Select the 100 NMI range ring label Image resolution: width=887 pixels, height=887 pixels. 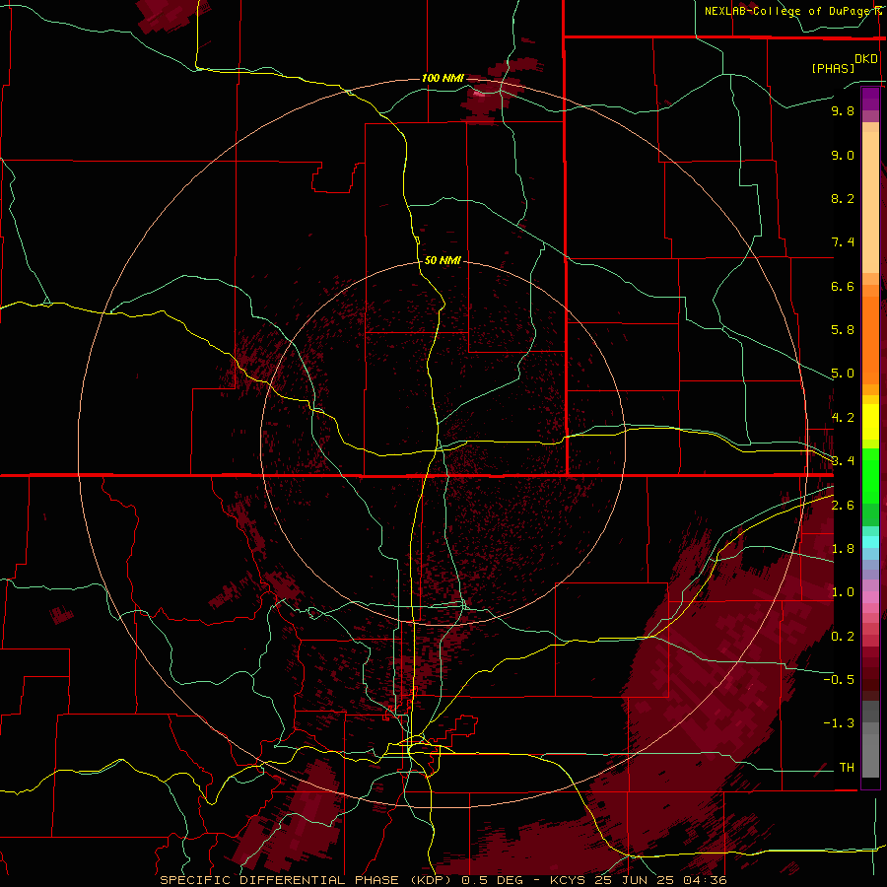pyautogui.click(x=443, y=78)
